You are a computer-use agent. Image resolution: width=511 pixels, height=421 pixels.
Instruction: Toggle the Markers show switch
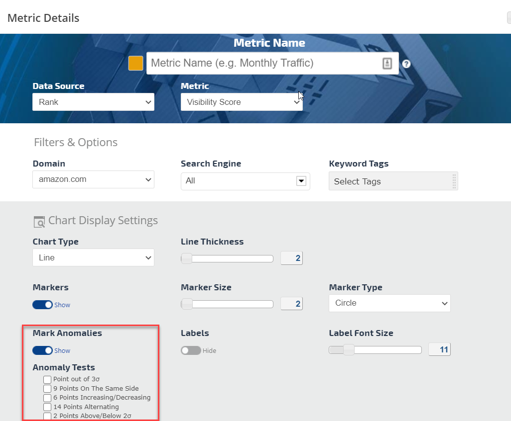[43, 305]
